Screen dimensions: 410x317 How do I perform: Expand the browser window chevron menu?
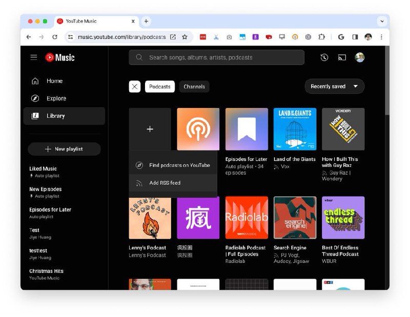click(x=382, y=21)
